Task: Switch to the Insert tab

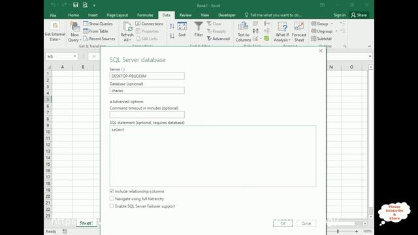Action: (x=93, y=15)
